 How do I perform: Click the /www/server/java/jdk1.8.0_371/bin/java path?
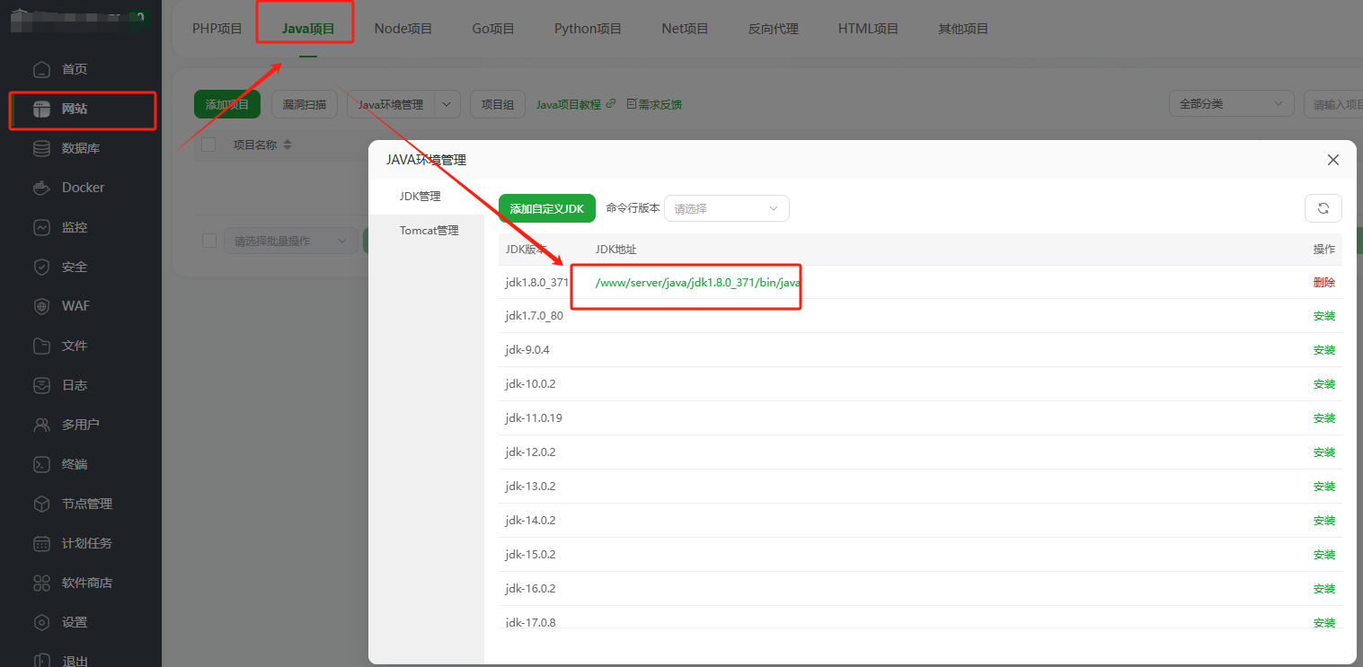click(x=698, y=282)
